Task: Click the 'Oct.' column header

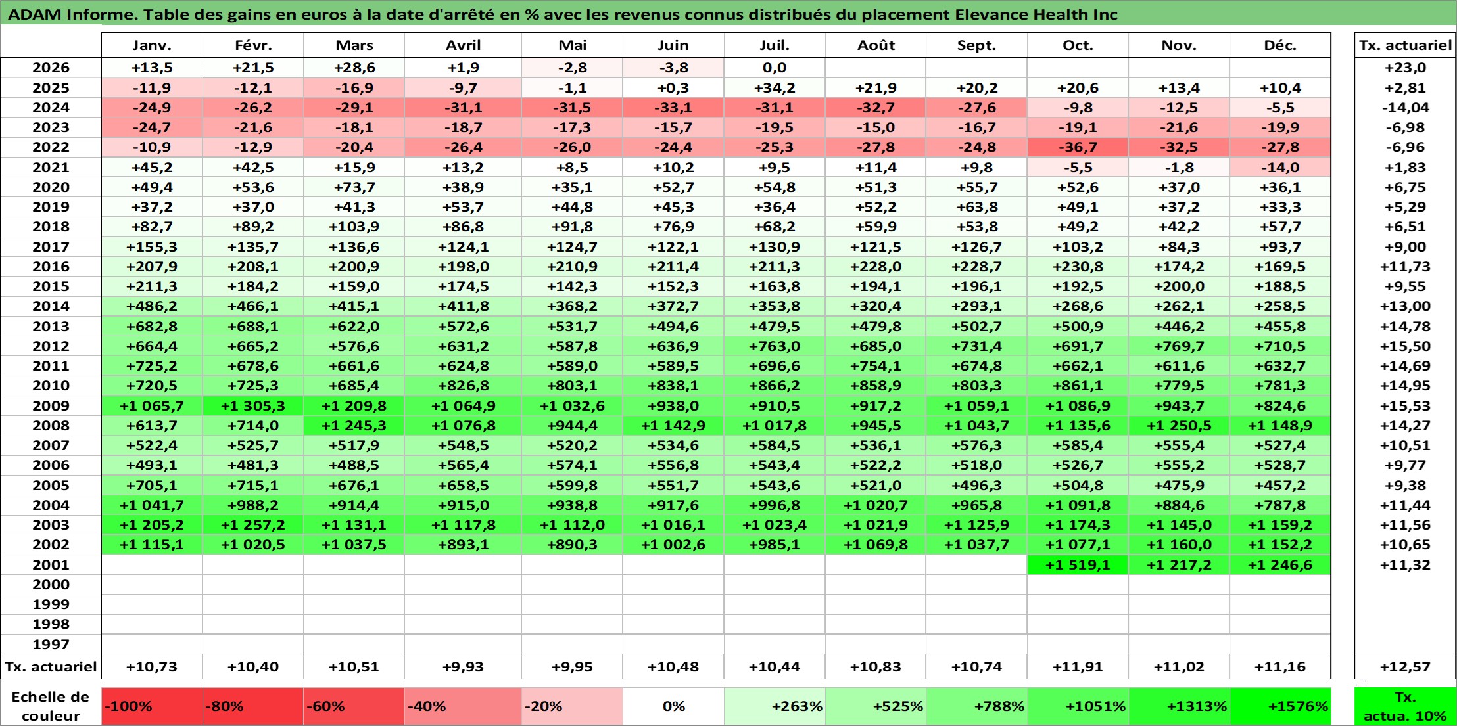Action: pyautogui.click(x=1078, y=45)
